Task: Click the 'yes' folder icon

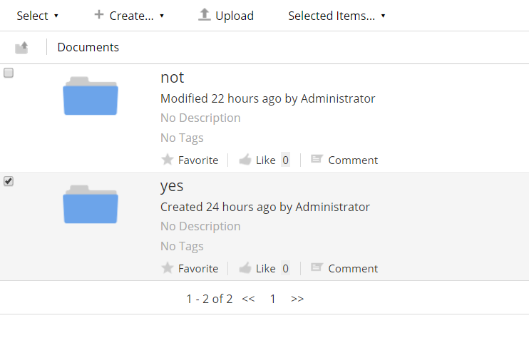Action: [x=91, y=205]
